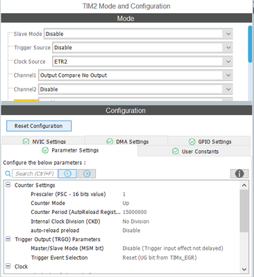Select the Master/Slave Mode Disable value
This screenshot has width=254, height=277.
pyautogui.click(x=173, y=249)
